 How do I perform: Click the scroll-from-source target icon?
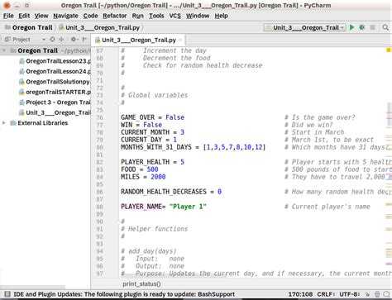(x=52, y=40)
